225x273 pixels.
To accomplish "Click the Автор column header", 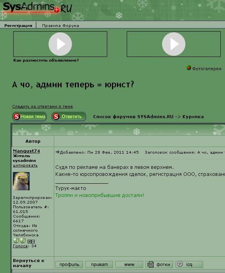I will [33, 141].
